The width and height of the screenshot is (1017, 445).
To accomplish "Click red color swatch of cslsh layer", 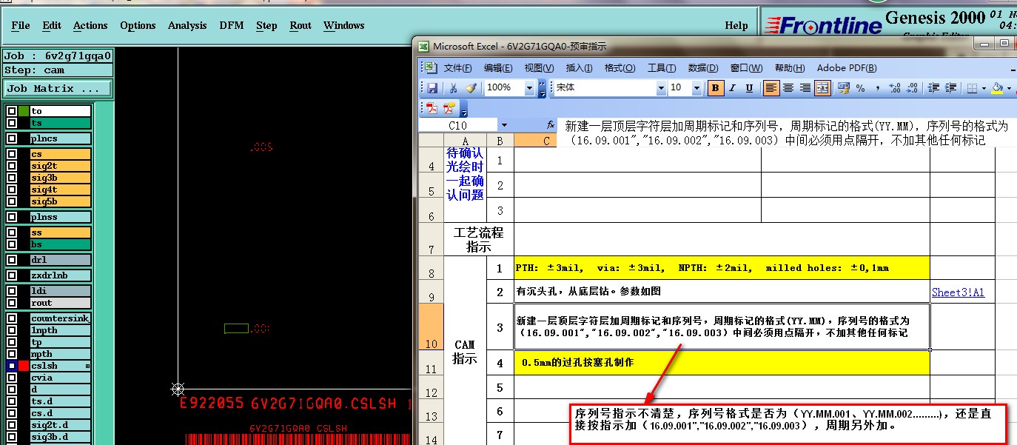I will tap(24, 366).
